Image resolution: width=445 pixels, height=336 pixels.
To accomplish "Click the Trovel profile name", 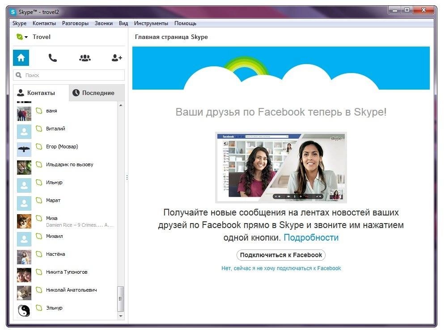I will tap(42, 37).
